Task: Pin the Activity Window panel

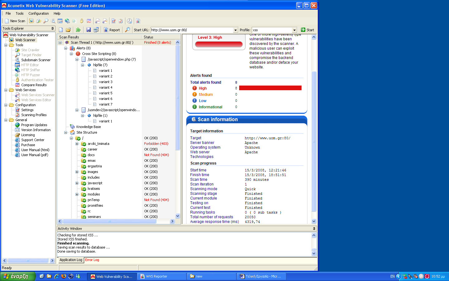Action: [x=314, y=229]
